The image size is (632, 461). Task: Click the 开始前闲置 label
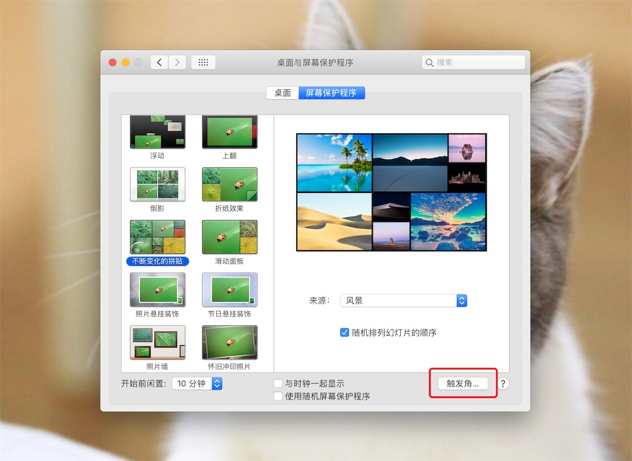tap(144, 384)
